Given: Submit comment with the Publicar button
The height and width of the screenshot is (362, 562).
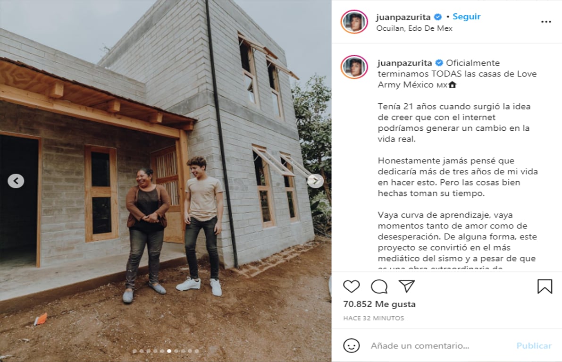Looking at the screenshot, I should pos(534,345).
